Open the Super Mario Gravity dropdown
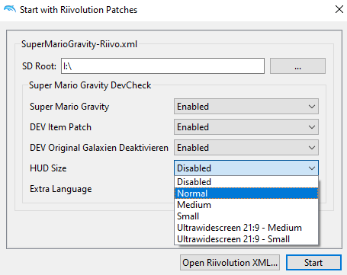This screenshot has width=347, height=275. (x=246, y=107)
